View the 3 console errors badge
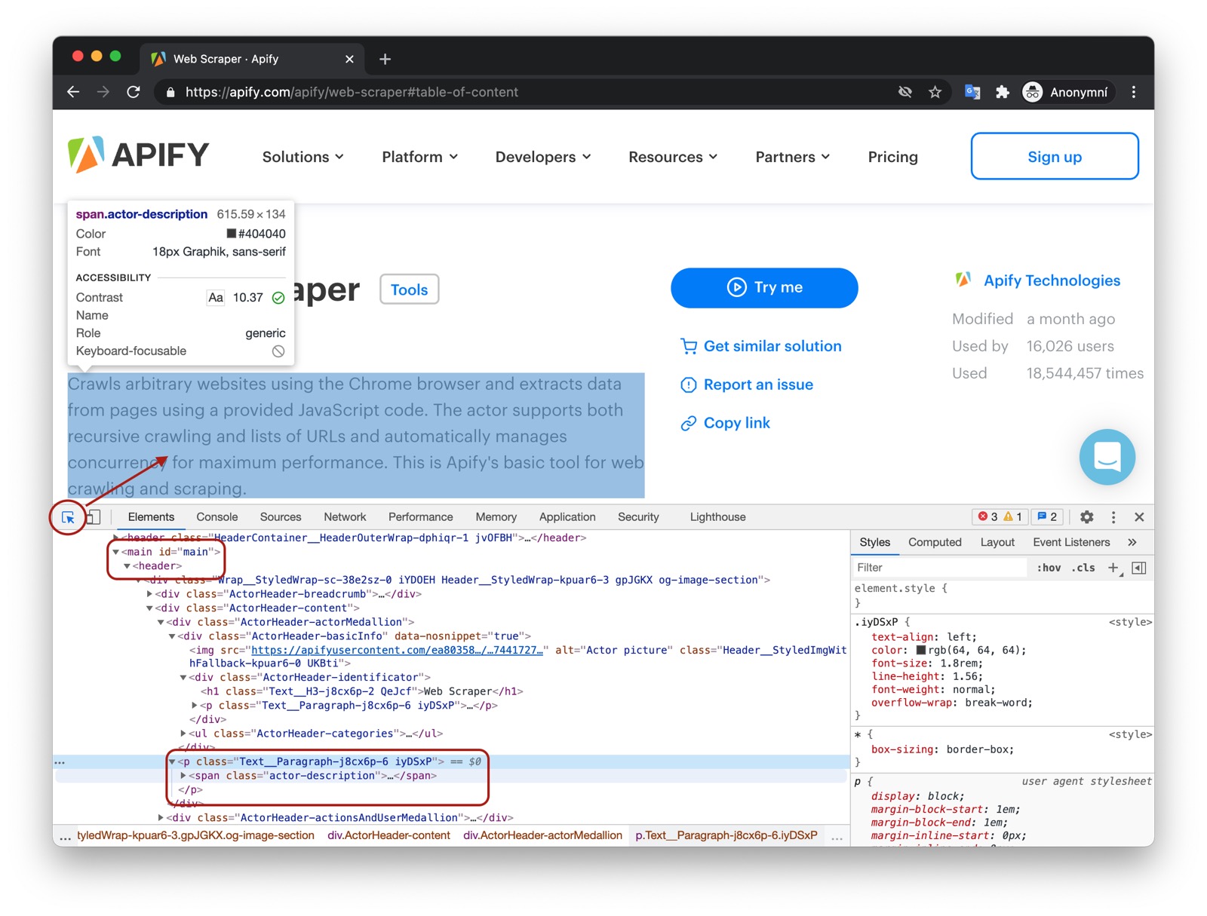This screenshot has width=1207, height=916. (x=989, y=517)
